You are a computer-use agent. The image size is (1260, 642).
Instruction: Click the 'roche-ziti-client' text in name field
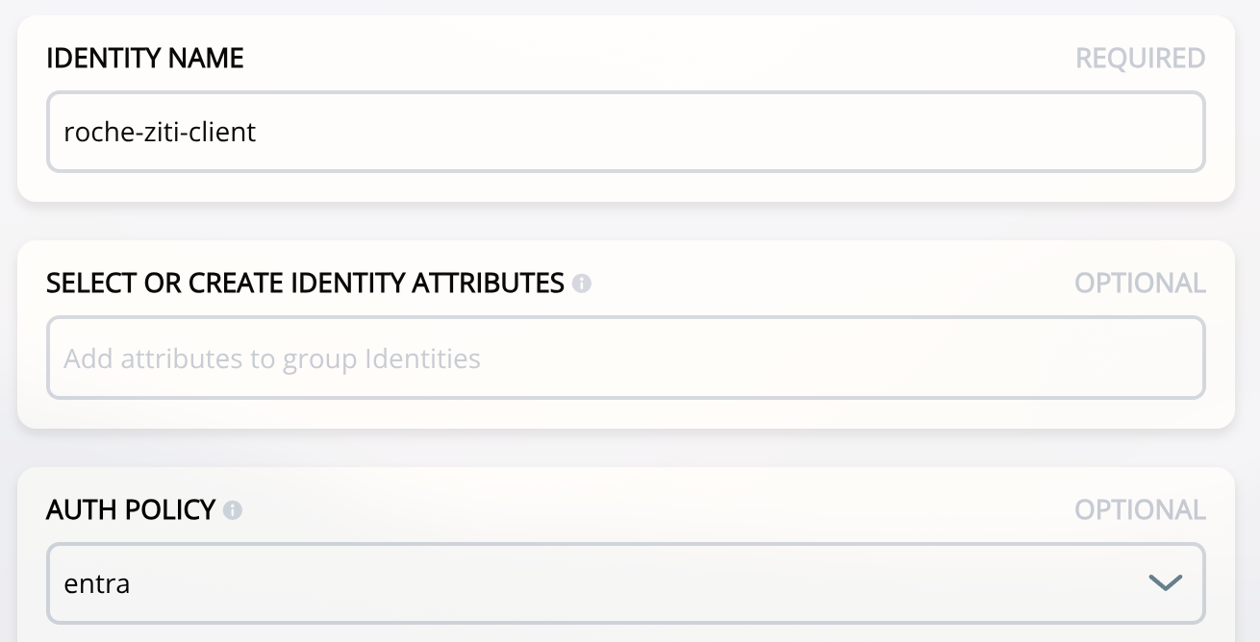(x=160, y=132)
